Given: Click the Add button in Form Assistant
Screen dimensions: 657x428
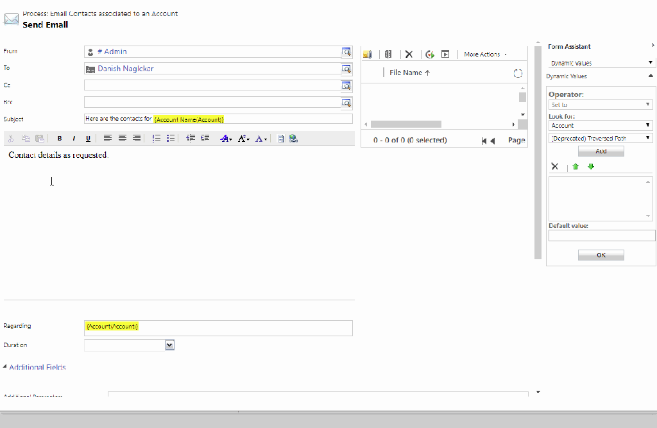Looking at the screenshot, I should (601, 151).
